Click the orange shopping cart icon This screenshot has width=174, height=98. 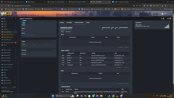tap(2, 32)
